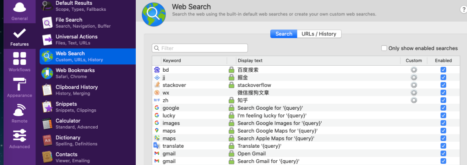This screenshot has width=467, height=165.
Task: Disable the google search checkbox
Action: point(444,108)
